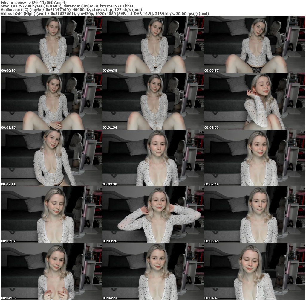Open the frame timestamped 00:02:11

[51, 158]
